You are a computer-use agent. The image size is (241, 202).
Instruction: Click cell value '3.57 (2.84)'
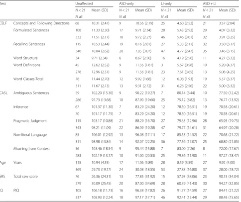227,23
